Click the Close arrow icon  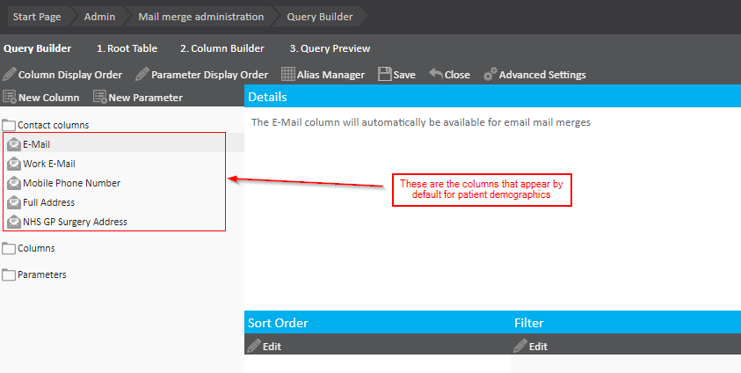435,75
